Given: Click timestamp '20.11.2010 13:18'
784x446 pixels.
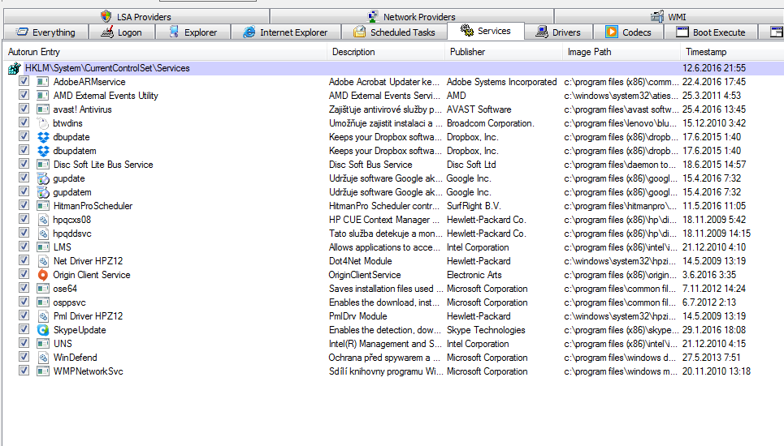Looking at the screenshot, I should click(x=717, y=371).
